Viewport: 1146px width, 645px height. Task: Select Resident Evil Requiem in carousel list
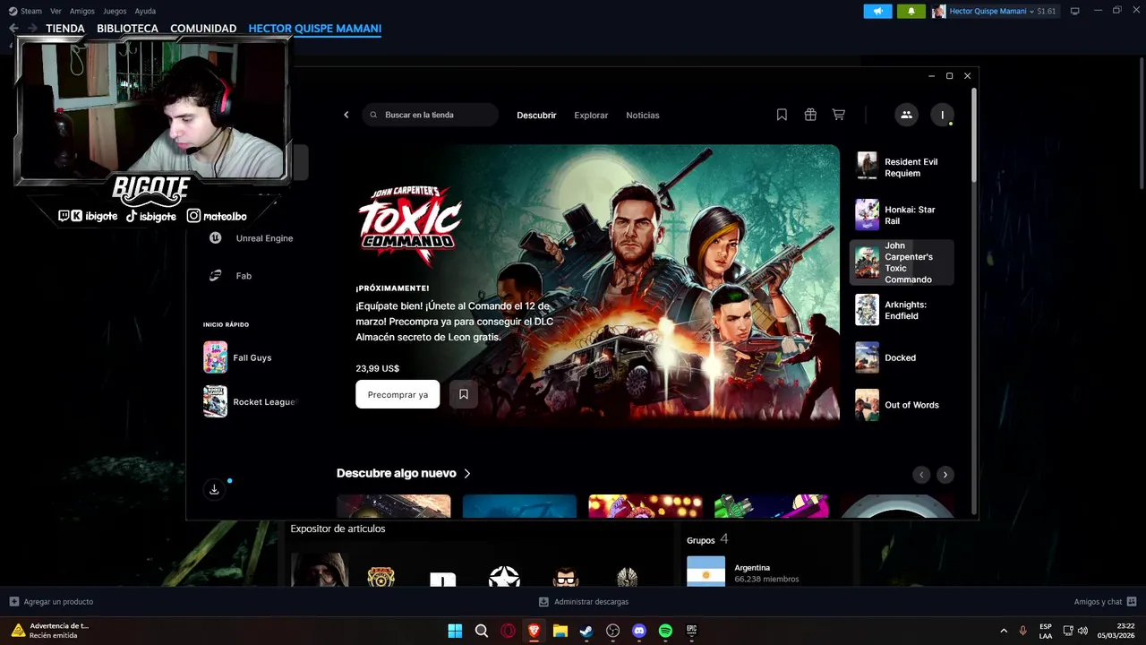point(902,167)
